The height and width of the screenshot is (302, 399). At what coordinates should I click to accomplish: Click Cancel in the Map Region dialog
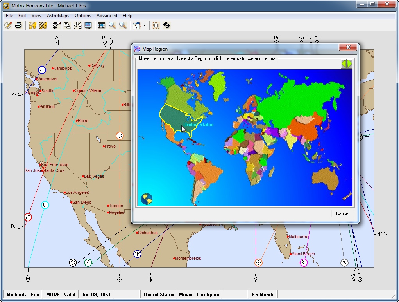click(x=342, y=213)
